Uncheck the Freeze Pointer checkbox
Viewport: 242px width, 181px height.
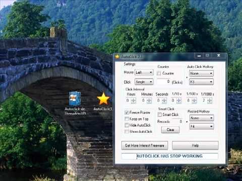pyautogui.click(x=127, y=113)
